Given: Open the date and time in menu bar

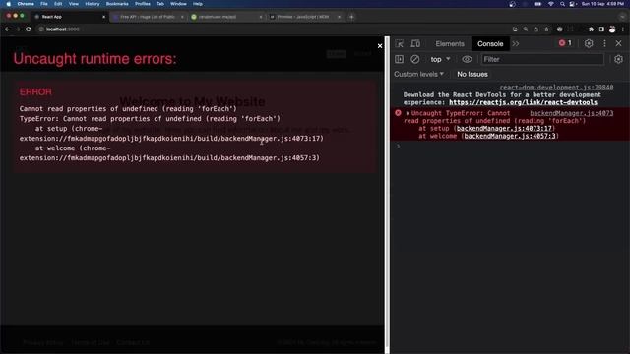Looking at the screenshot, I should (603, 4).
